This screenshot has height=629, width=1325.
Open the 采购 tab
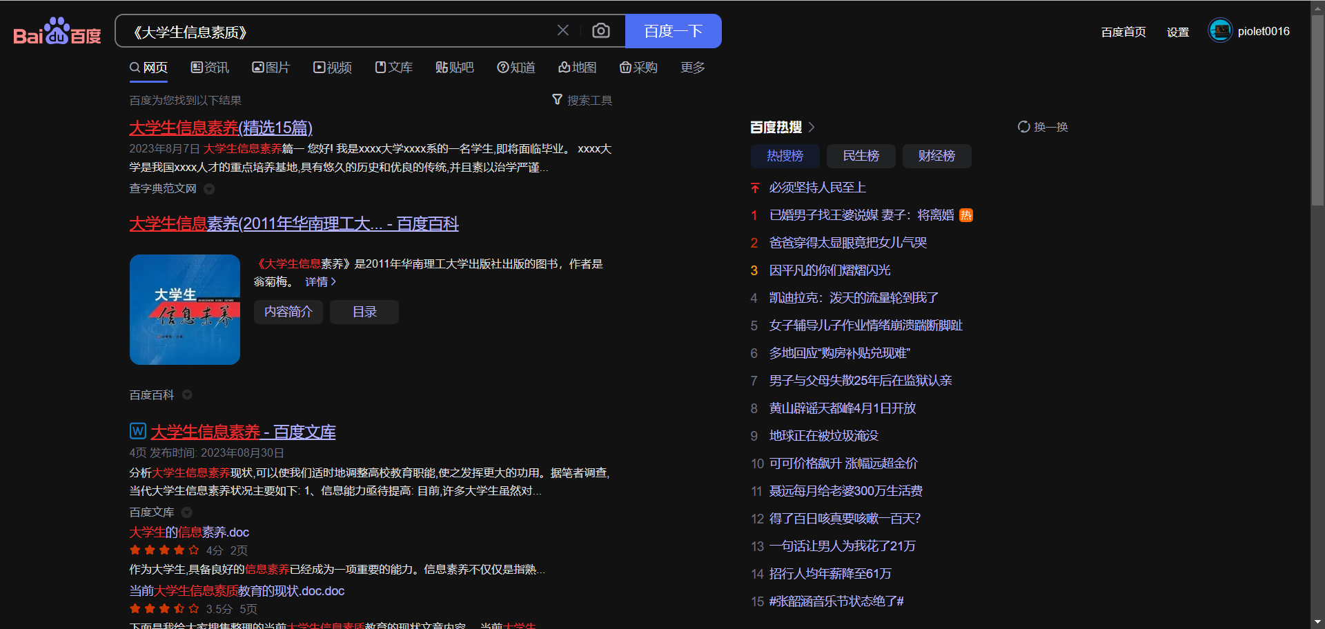(638, 68)
